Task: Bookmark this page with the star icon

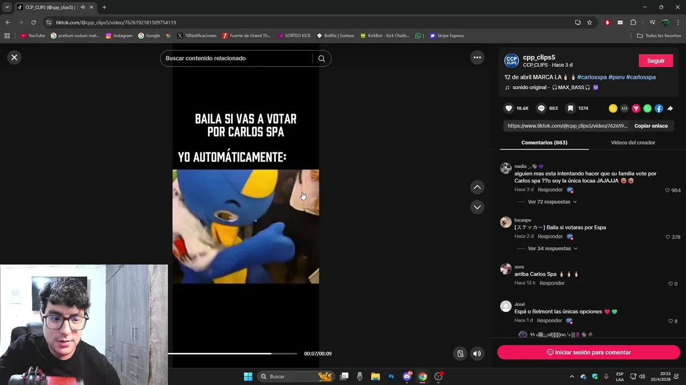Action: [590, 22]
